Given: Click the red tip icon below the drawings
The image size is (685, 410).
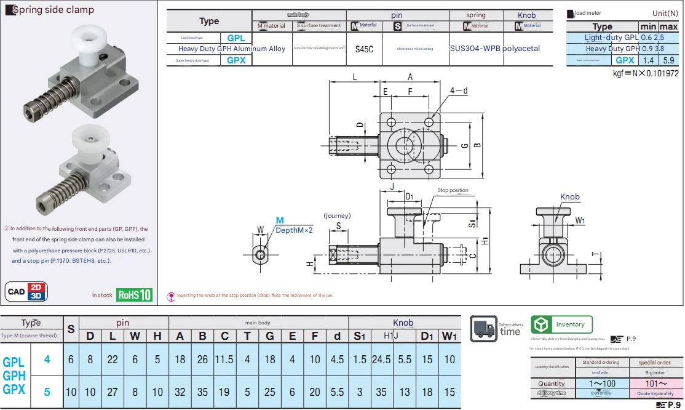Looking at the screenshot, I should click(171, 295).
